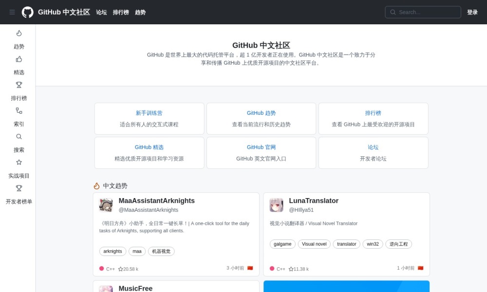Click the China flag on LunaTranslator card
Image resolution: width=487 pixels, height=292 pixels.
click(x=421, y=268)
